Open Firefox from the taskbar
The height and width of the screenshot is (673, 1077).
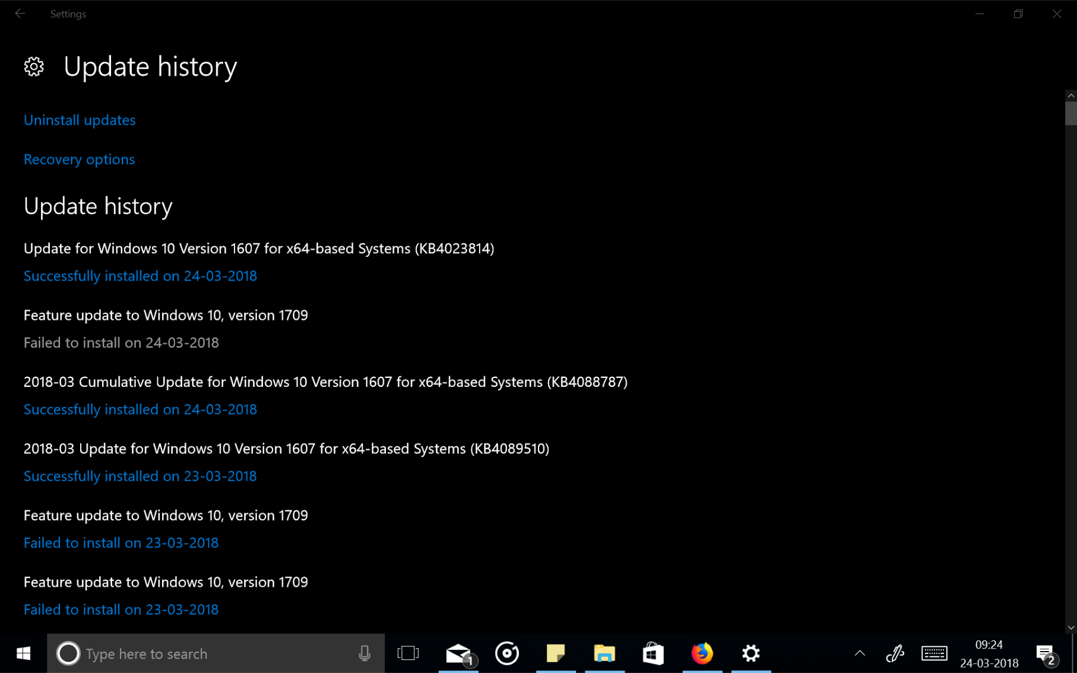tap(702, 653)
